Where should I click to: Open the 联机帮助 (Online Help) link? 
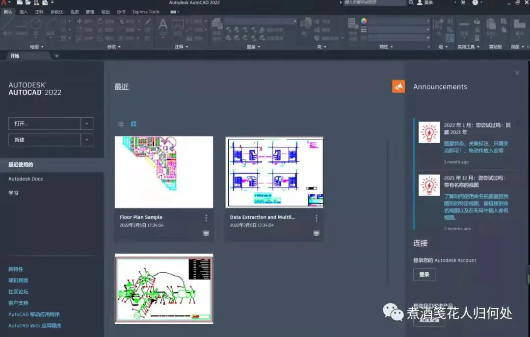(x=18, y=281)
